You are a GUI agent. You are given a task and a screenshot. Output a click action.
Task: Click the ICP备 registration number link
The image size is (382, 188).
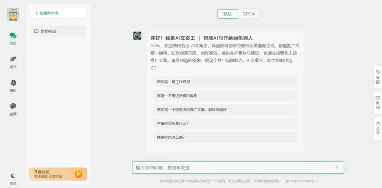(301, 181)
